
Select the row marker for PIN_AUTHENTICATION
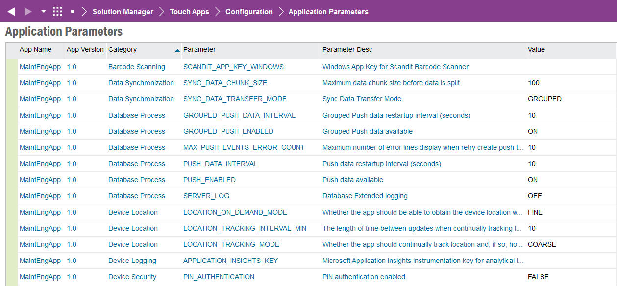pos(11,277)
